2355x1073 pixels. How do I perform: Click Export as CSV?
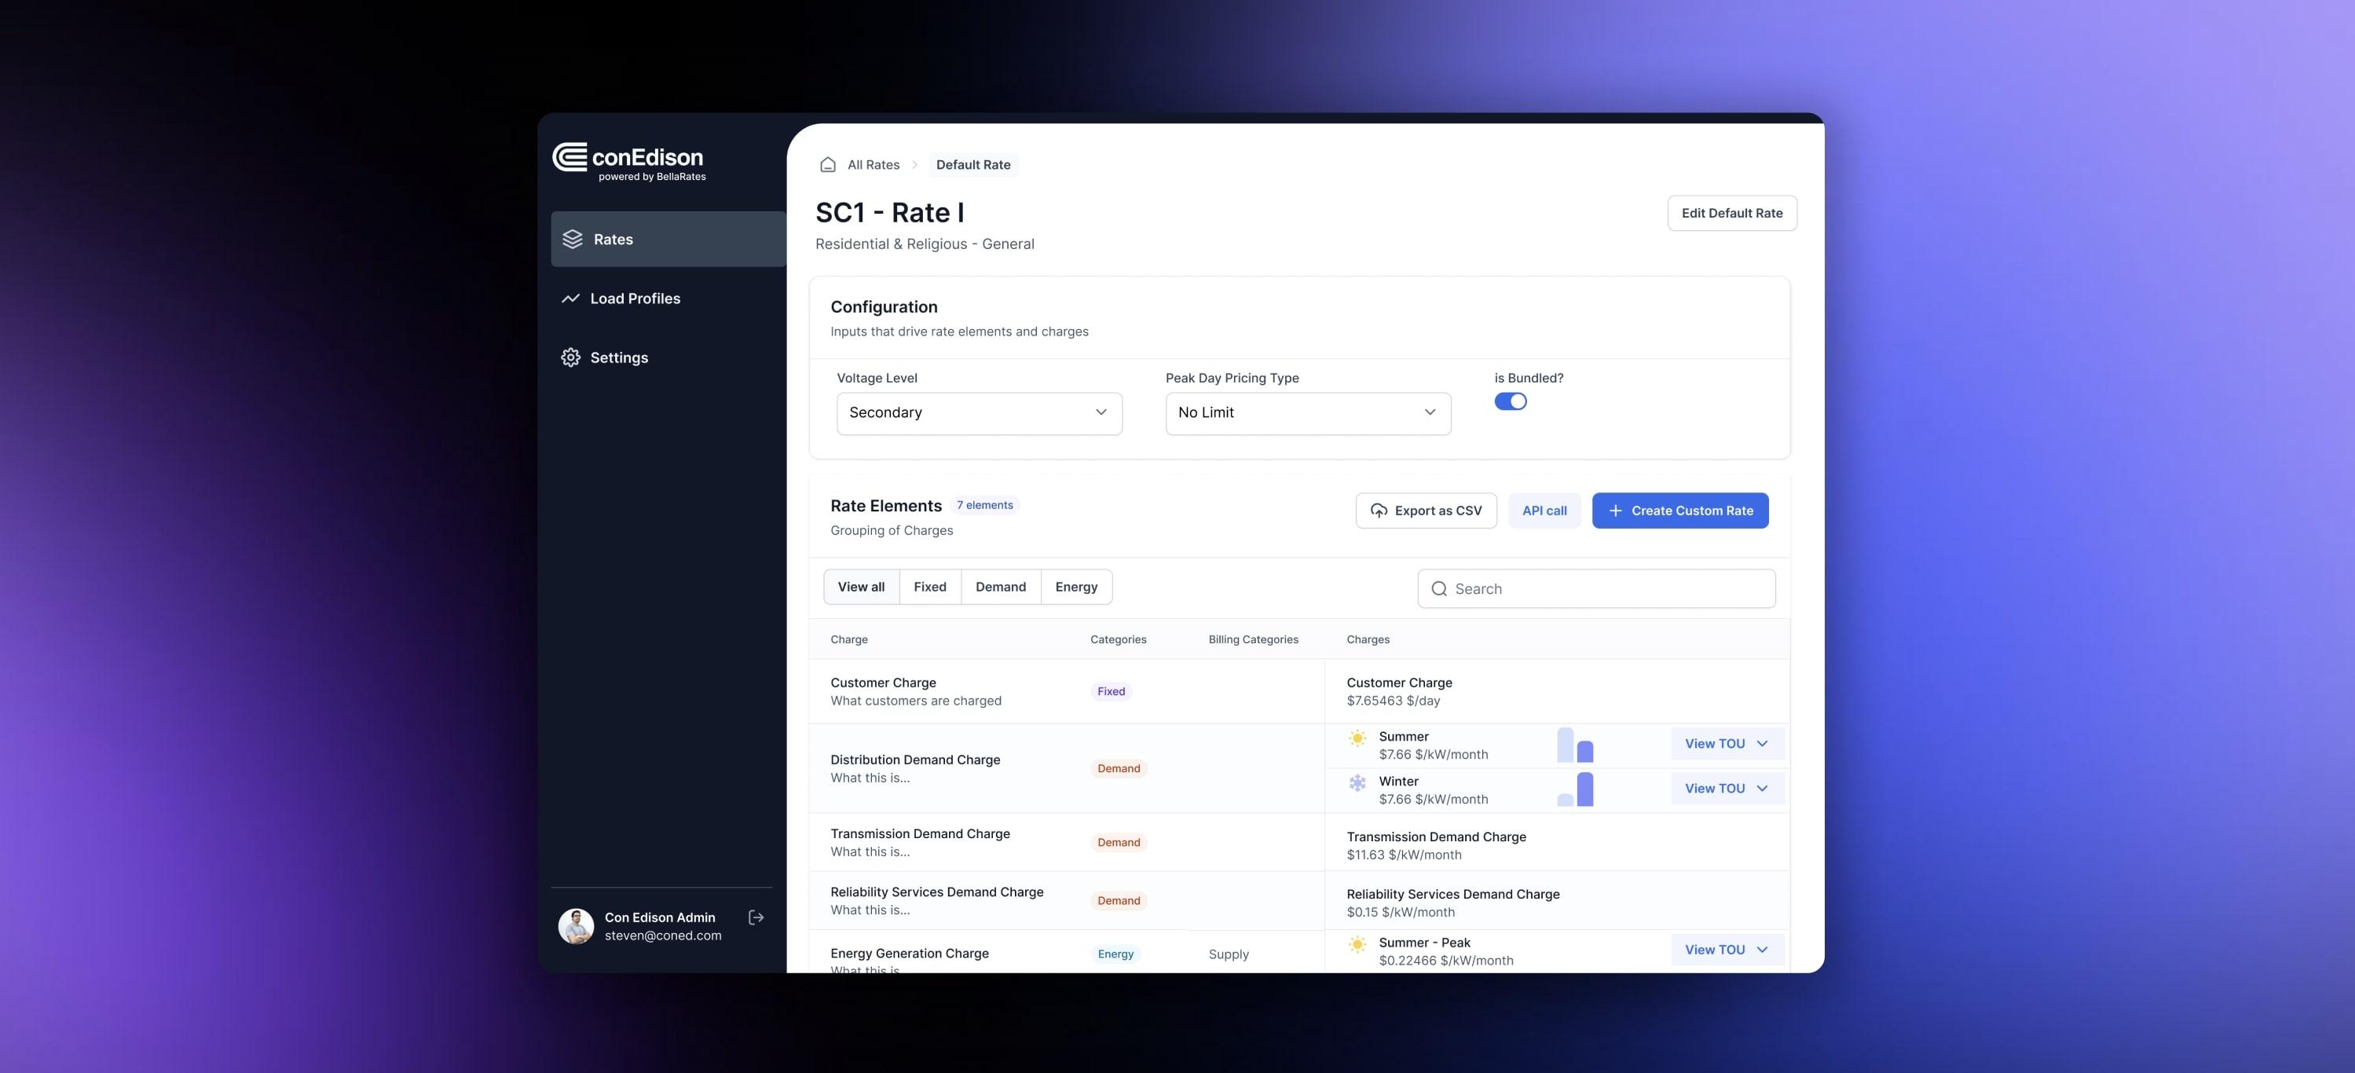pos(1425,510)
